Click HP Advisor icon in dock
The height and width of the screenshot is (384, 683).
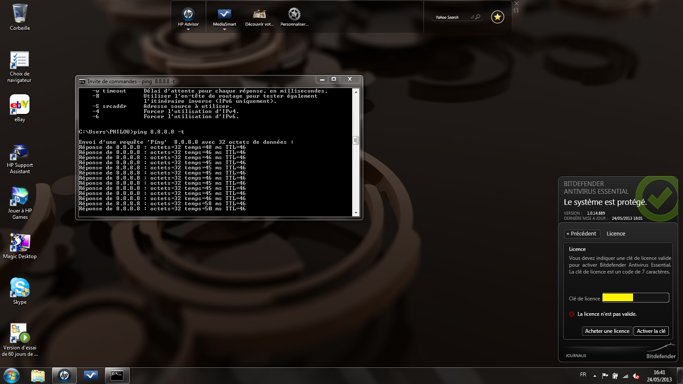(188, 15)
